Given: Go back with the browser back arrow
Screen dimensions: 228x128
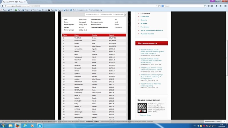Looking at the screenshot, I should (x=2, y=6).
